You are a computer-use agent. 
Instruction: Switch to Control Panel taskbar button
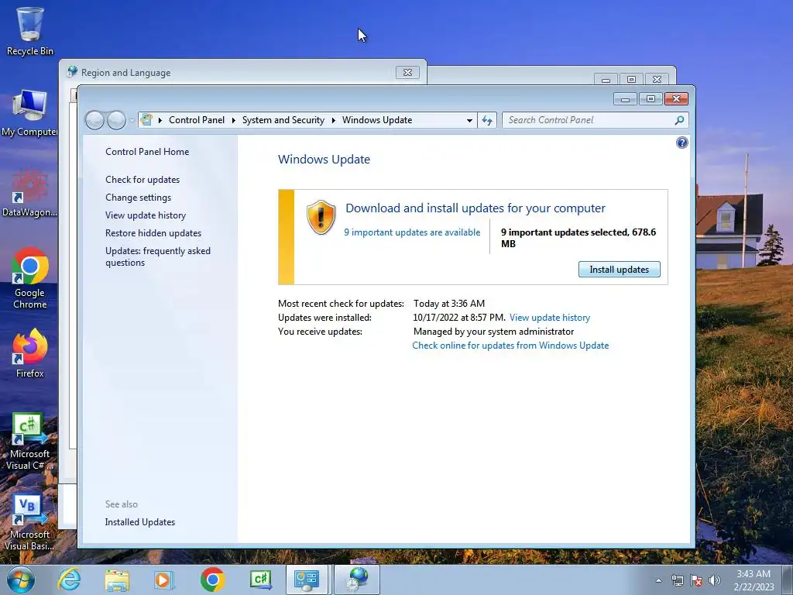point(307,580)
